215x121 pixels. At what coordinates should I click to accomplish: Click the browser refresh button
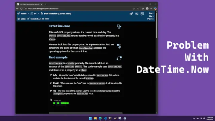(21, 9)
